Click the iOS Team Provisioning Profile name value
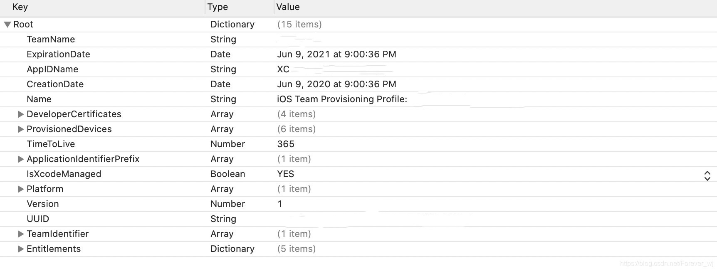 coord(342,99)
